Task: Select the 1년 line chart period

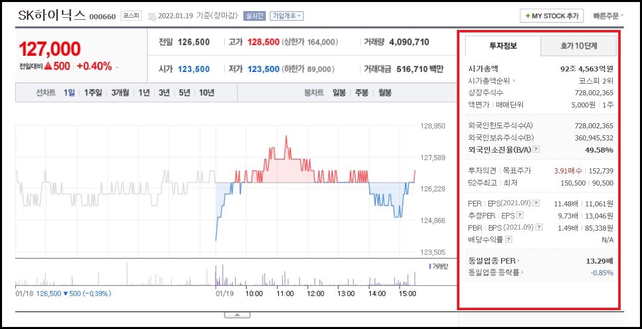Action: [x=144, y=93]
